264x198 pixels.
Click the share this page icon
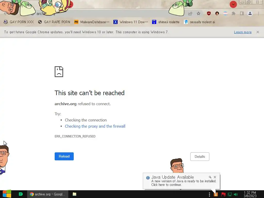pyautogui.click(x=190, y=14)
